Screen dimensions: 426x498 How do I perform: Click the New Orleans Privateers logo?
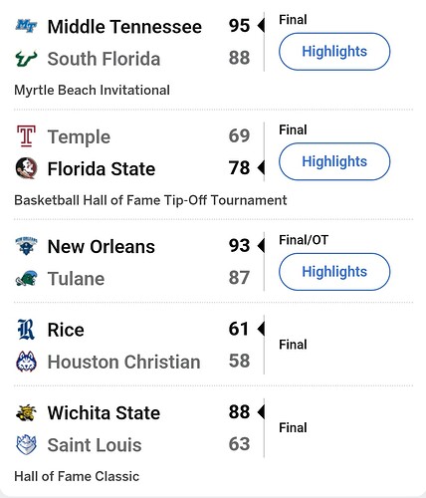point(26,246)
